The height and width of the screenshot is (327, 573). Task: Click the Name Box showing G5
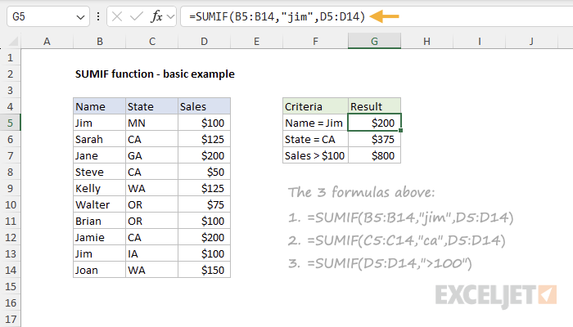click(x=47, y=16)
